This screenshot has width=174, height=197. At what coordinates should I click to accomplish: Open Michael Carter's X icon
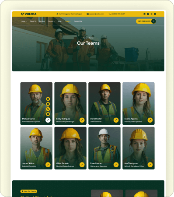tap(48, 109)
